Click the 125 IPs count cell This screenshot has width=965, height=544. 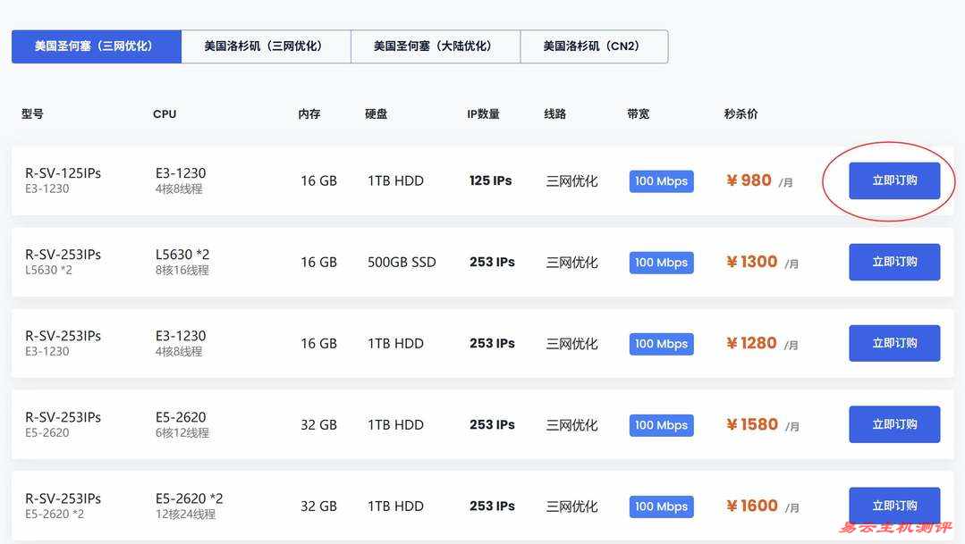(x=490, y=180)
